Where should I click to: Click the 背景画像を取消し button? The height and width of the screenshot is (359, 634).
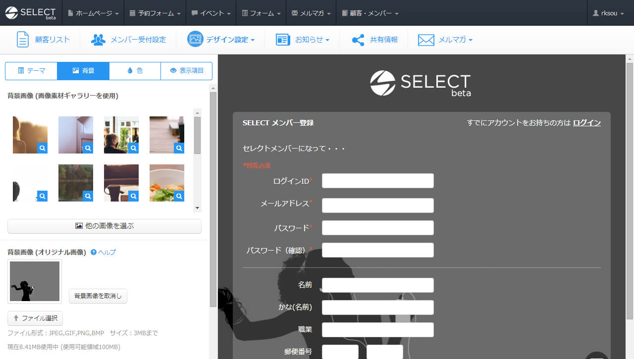tap(98, 296)
